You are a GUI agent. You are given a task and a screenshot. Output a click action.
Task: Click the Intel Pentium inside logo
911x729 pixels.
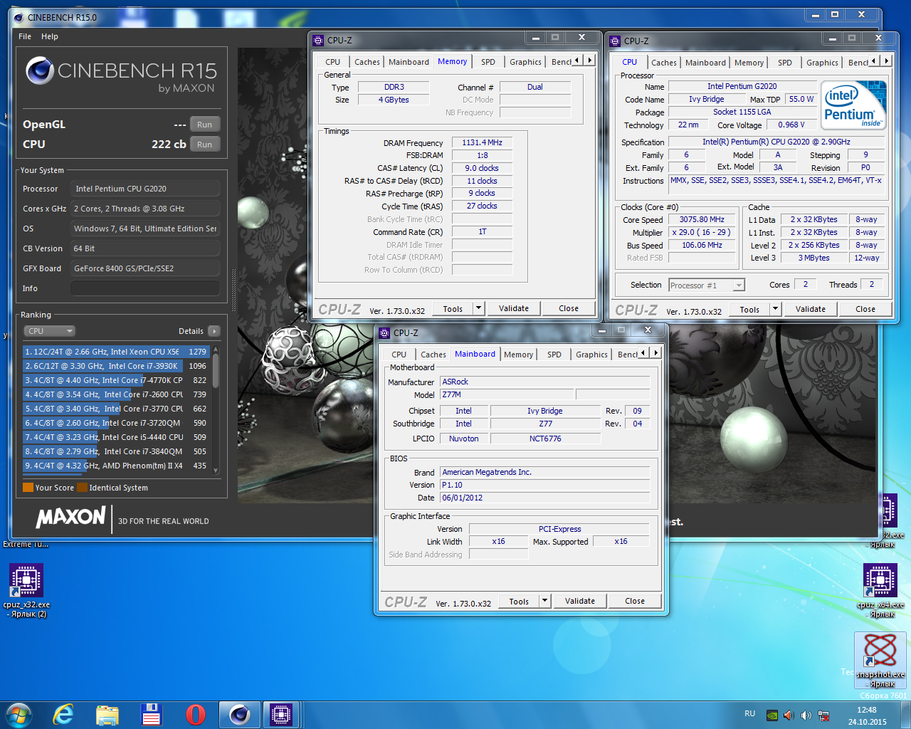coord(855,105)
